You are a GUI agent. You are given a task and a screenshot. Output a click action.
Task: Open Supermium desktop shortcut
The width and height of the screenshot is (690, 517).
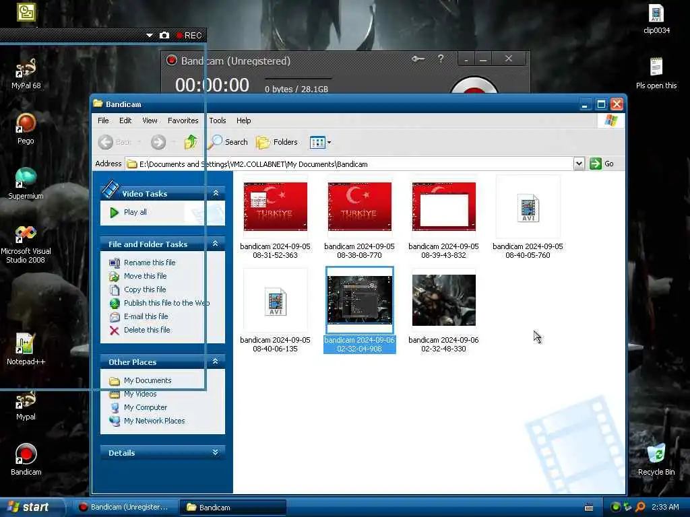(26, 183)
